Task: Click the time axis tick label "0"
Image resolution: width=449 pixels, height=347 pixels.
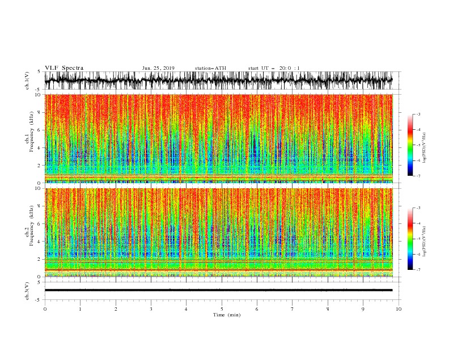Action: click(45, 309)
